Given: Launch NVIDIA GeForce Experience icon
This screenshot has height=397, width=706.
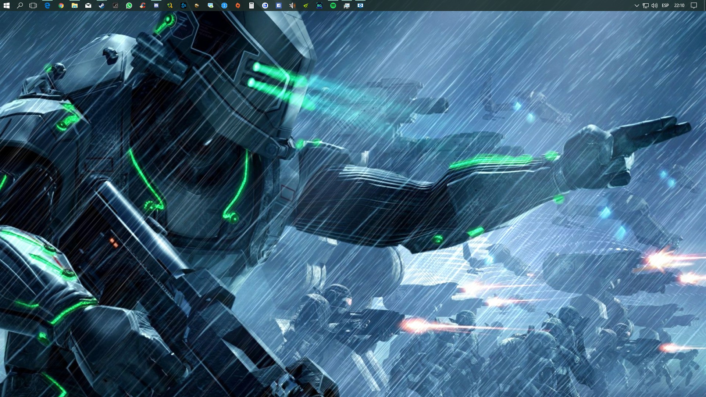Looking at the screenshot, I should (x=306, y=6).
